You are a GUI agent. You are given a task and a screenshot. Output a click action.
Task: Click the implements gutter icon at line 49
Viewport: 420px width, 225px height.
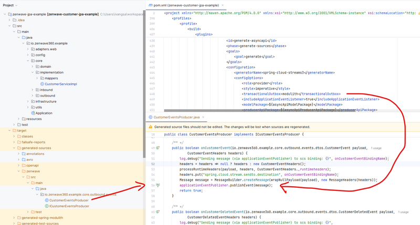point(159,148)
